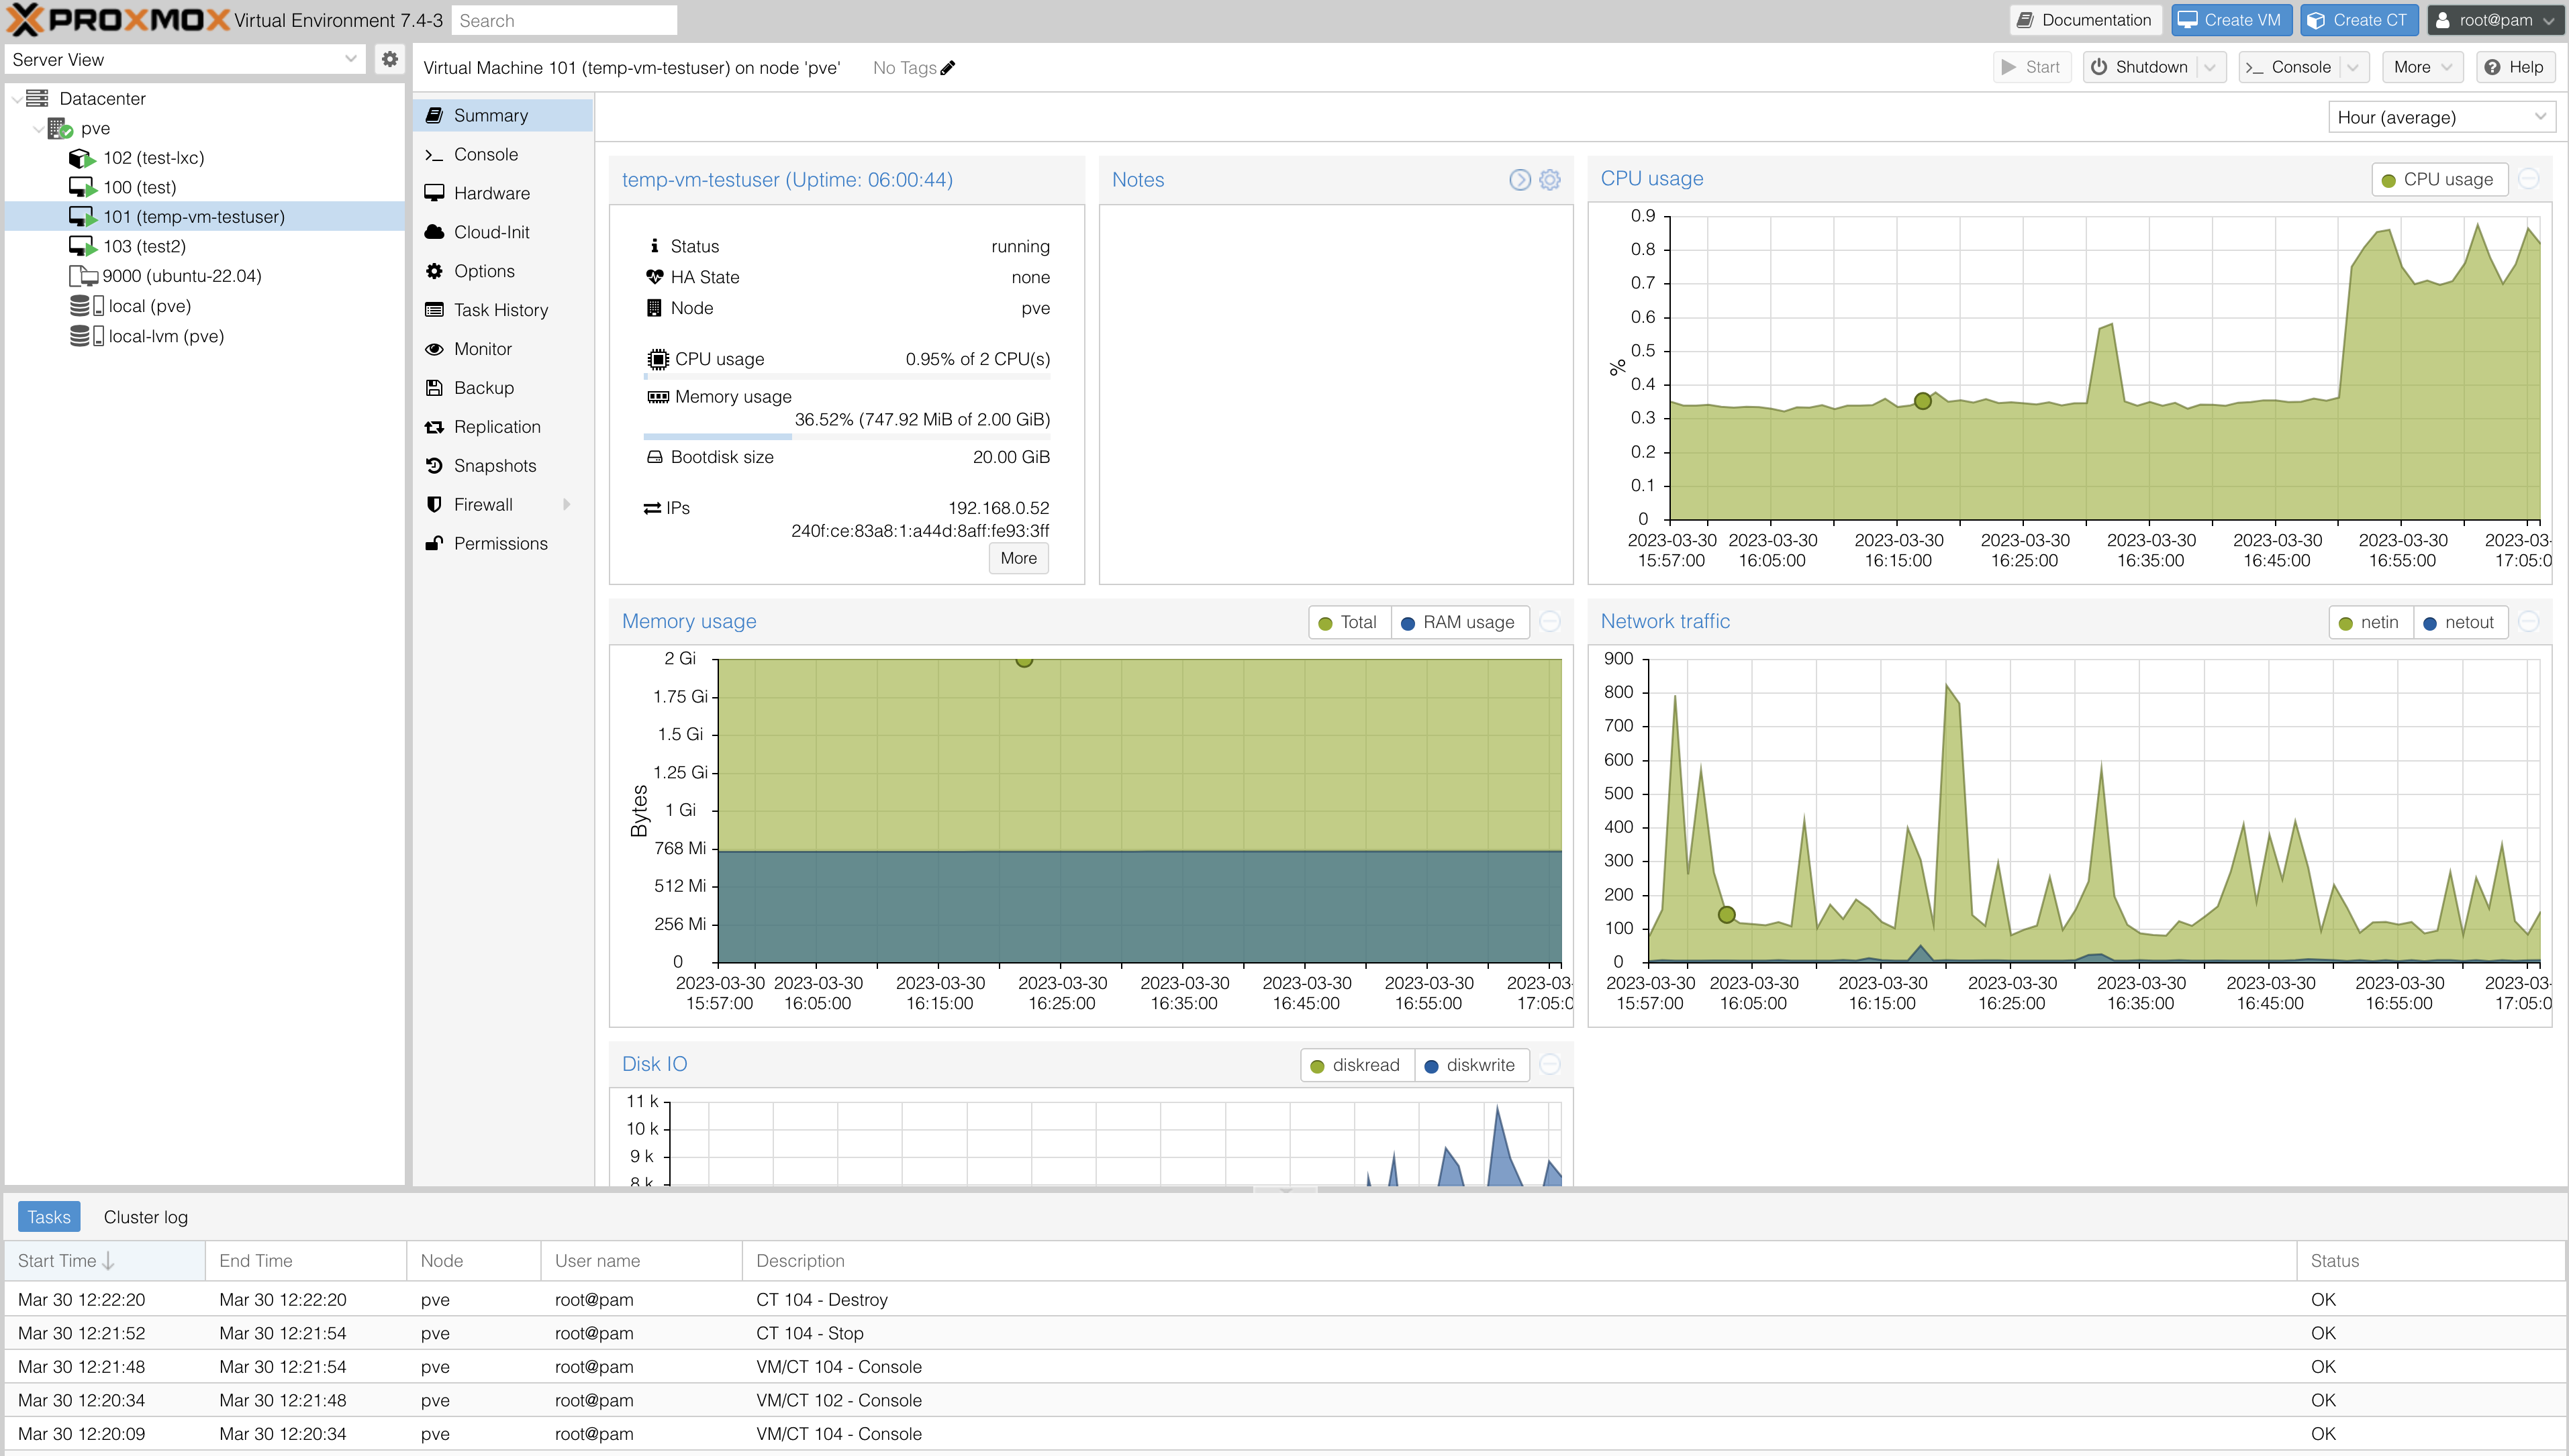Click the Create VM button
Viewport: 2569px width, 1456px height.
[x=2231, y=20]
